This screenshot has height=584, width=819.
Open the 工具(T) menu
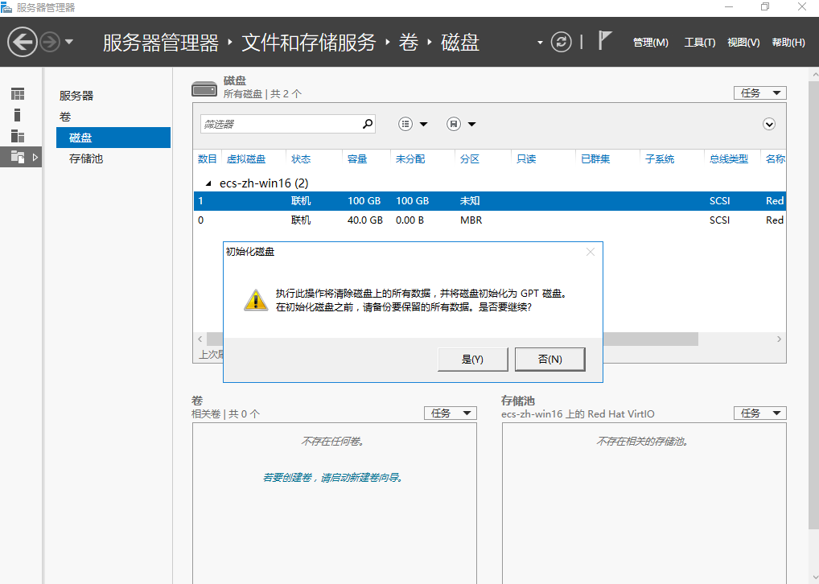coord(699,43)
